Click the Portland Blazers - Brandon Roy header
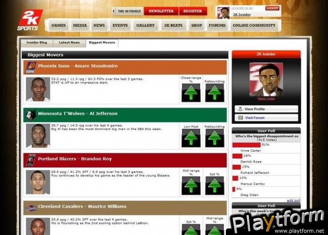The width and height of the screenshot is (328, 235). [125, 160]
